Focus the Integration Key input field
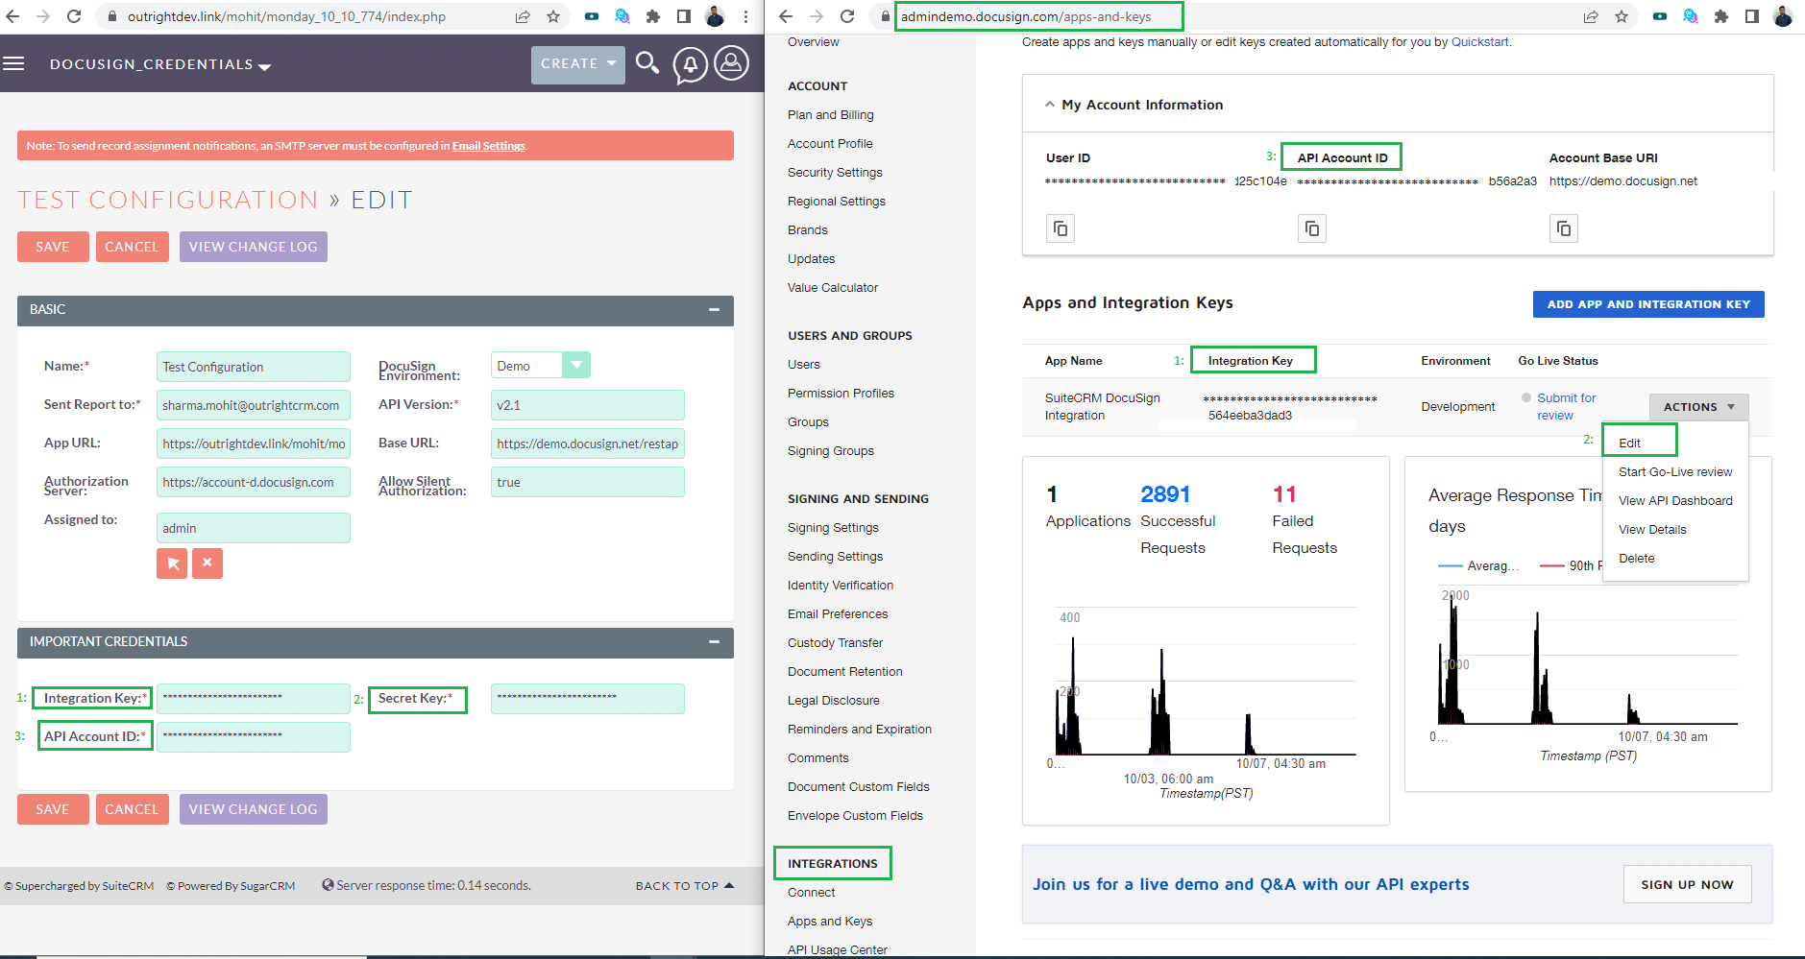1805x959 pixels. [254, 699]
